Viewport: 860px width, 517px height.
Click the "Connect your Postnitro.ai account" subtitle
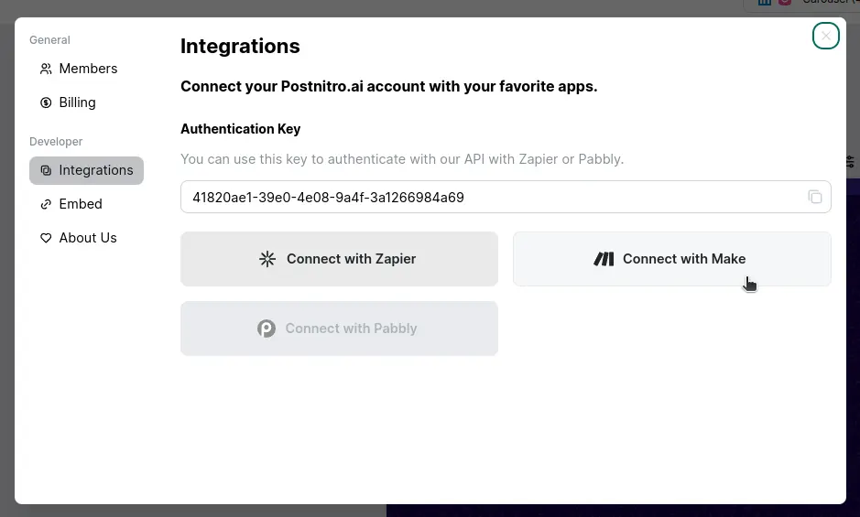pyautogui.click(x=389, y=87)
